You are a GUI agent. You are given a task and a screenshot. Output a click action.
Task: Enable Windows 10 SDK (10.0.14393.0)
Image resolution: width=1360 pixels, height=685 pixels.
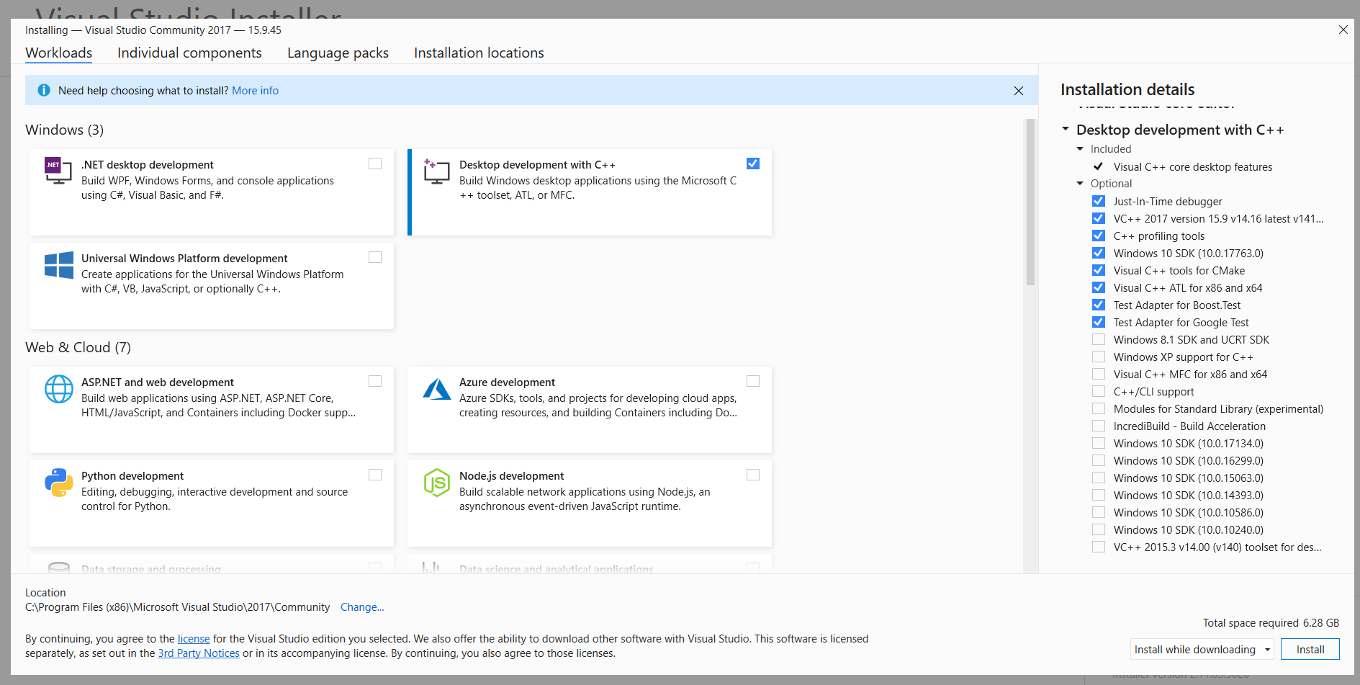tap(1099, 495)
